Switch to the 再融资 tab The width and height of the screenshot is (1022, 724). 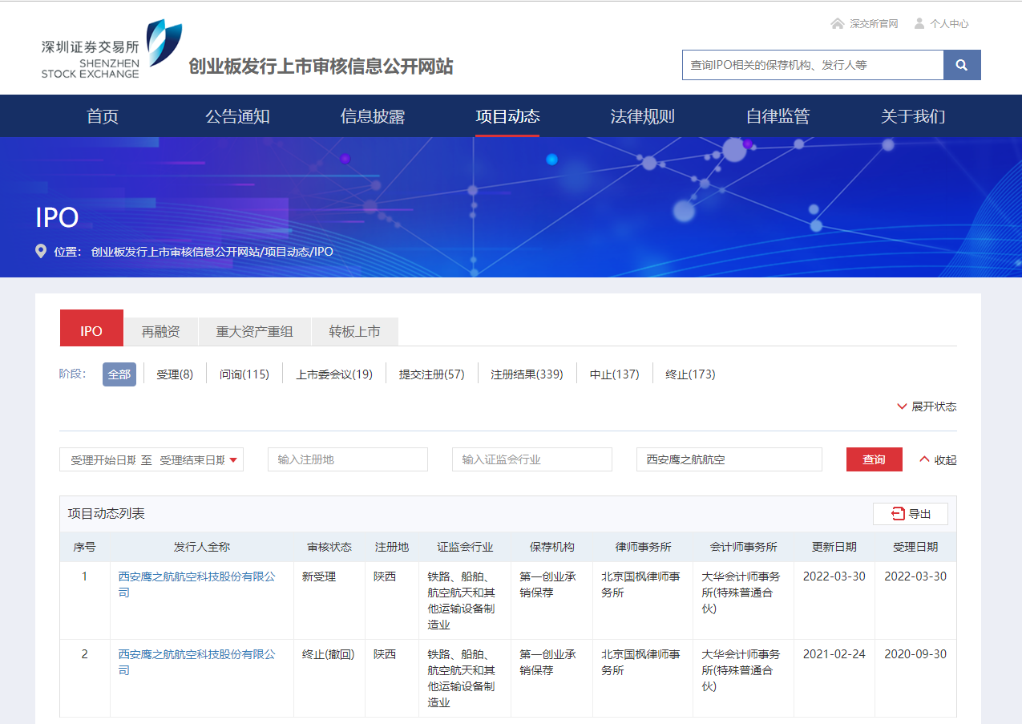[160, 331]
